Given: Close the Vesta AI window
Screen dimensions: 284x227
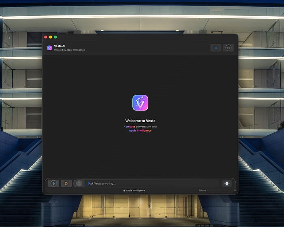Looking at the screenshot, I should point(45,37).
